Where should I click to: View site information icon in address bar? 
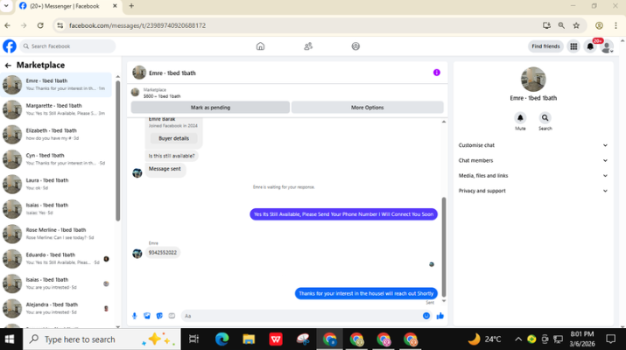[60, 25]
